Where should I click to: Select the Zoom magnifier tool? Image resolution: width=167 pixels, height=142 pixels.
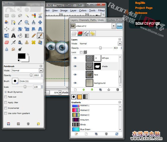(27, 22)
